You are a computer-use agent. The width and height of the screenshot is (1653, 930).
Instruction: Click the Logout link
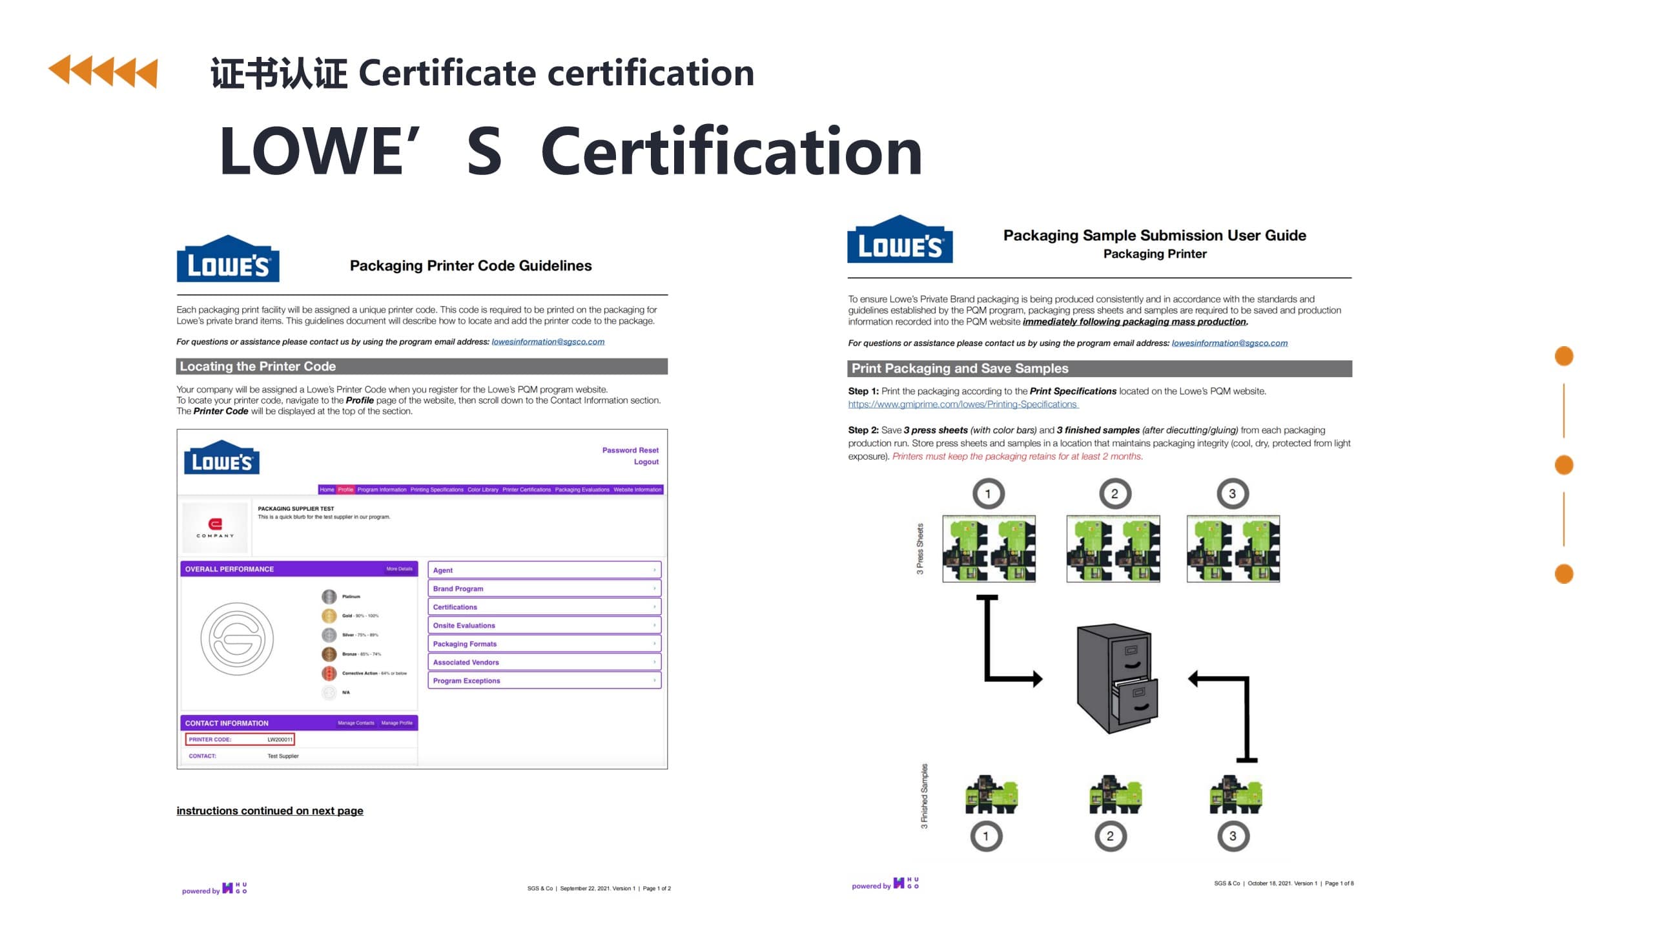646,462
